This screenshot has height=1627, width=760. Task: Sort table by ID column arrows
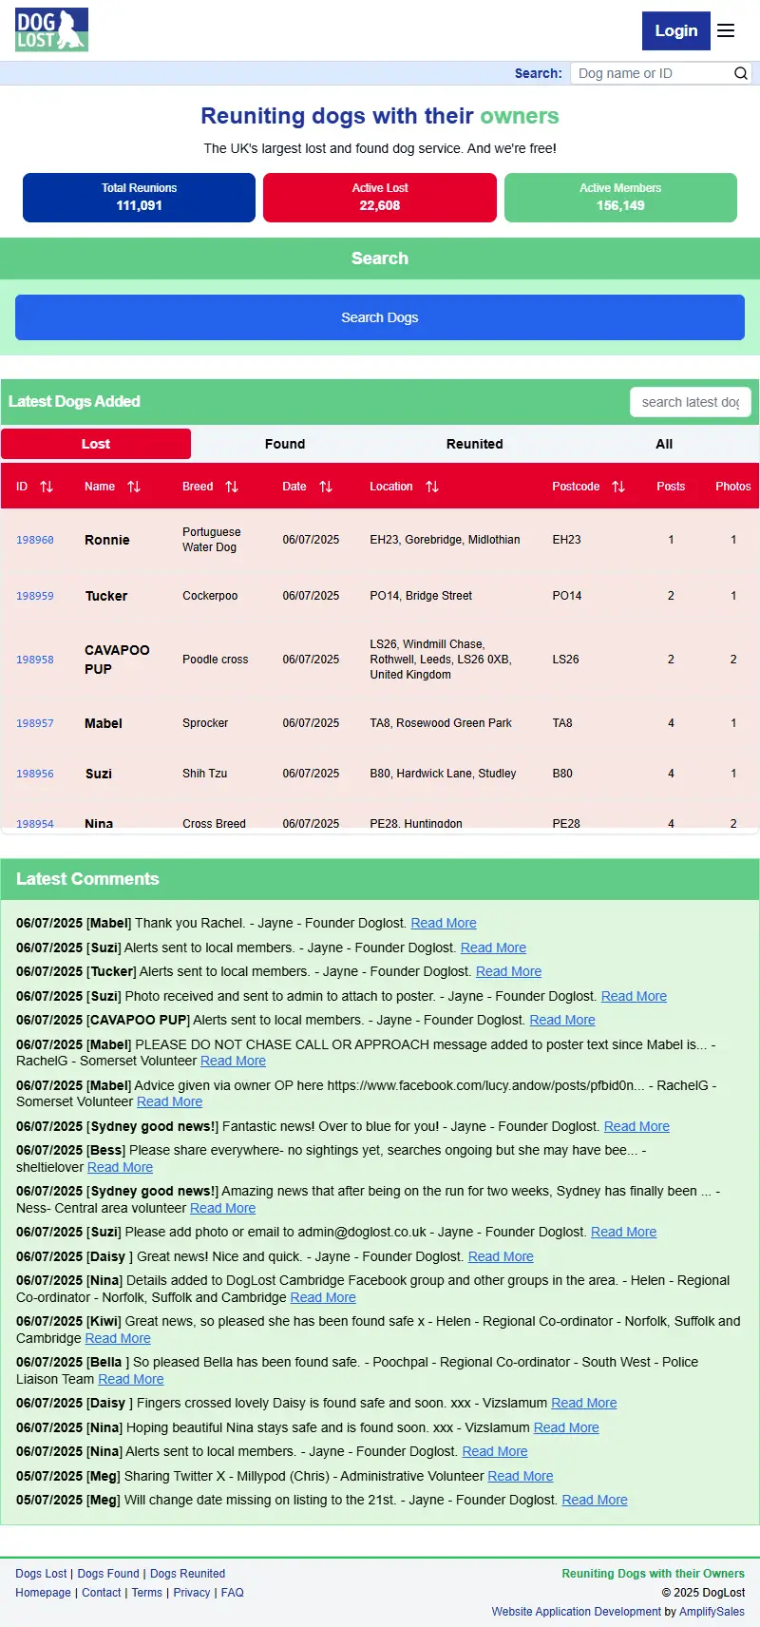(x=47, y=487)
